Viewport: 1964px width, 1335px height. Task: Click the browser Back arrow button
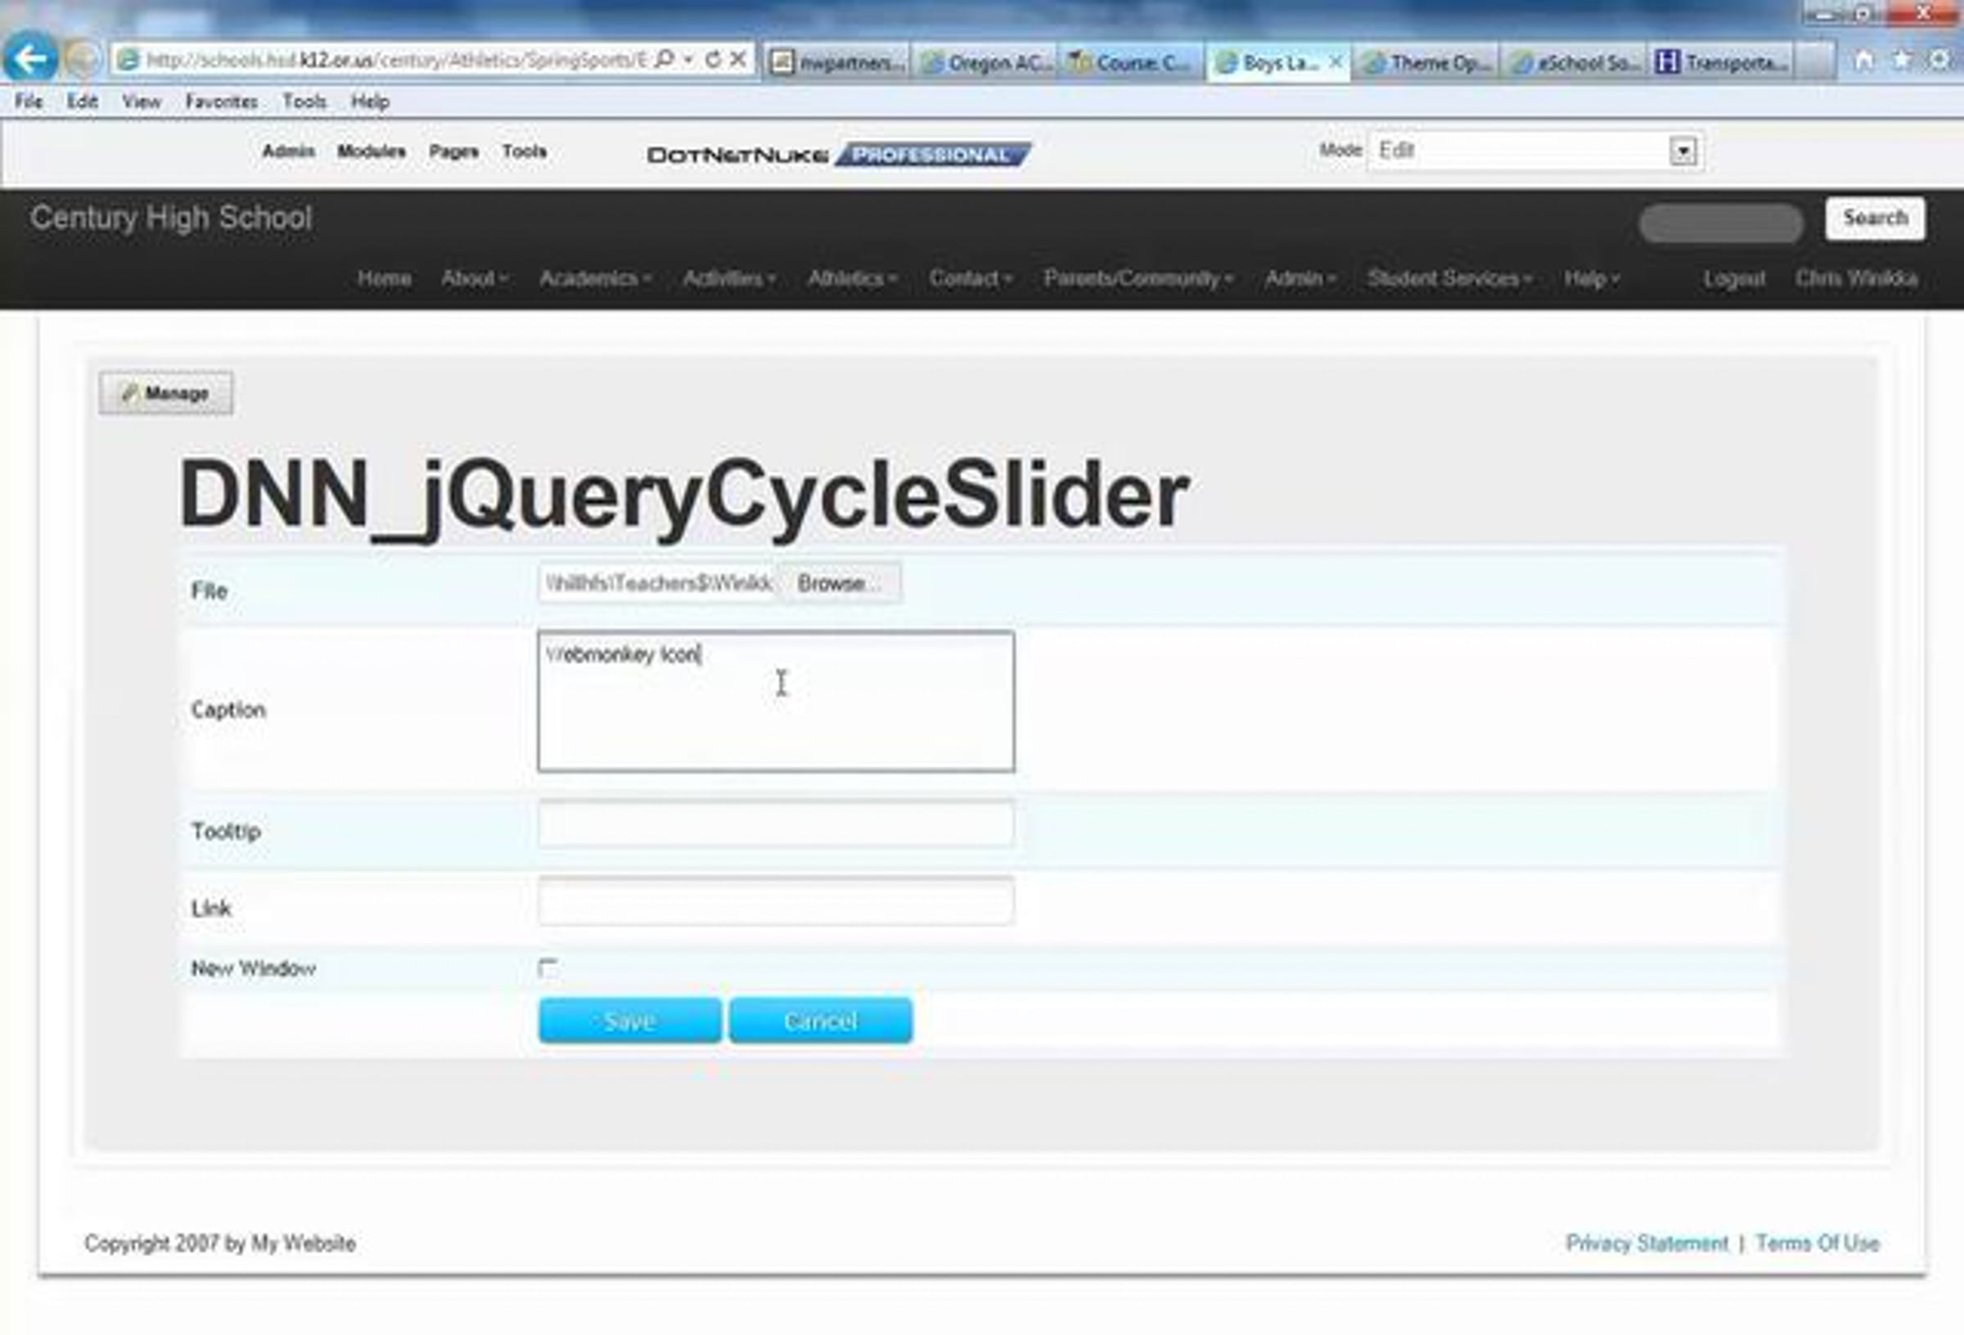tap(30, 58)
